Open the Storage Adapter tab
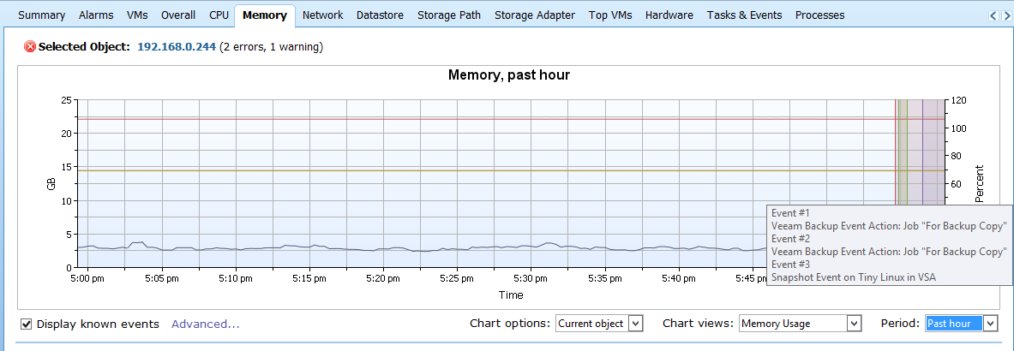 pyautogui.click(x=535, y=15)
